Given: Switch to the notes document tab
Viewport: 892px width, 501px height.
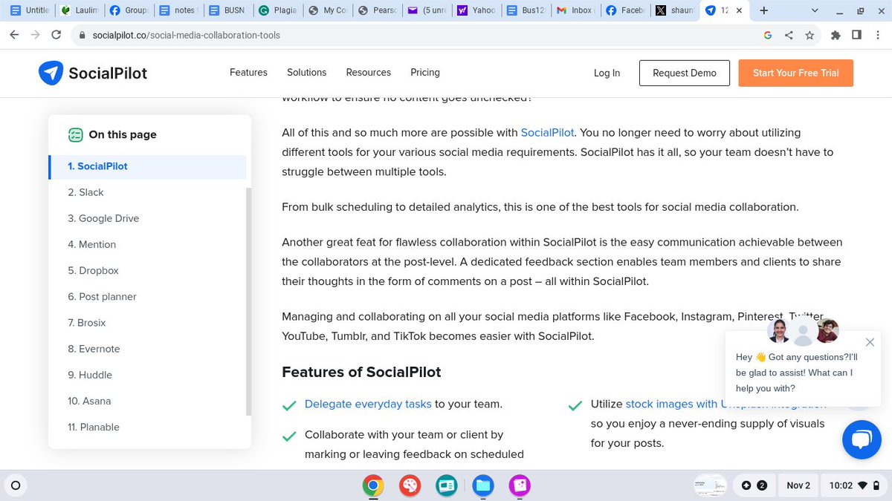Looking at the screenshot, I should [x=178, y=10].
